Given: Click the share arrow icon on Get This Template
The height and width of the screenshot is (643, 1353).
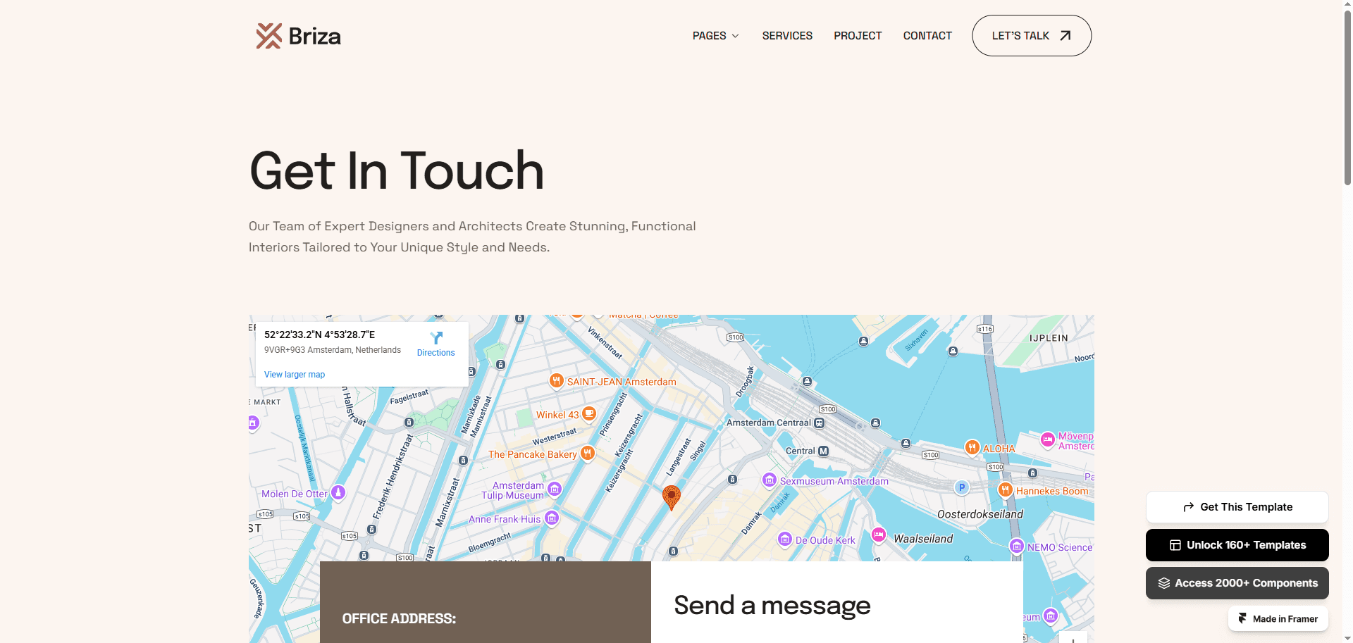Looking at the screenshot, I should tap(1189, 507).
